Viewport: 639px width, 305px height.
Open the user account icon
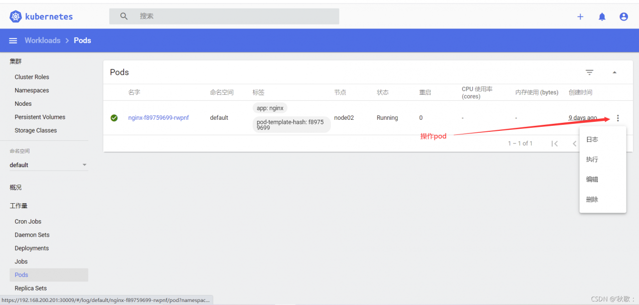click(x=624, y=16)
